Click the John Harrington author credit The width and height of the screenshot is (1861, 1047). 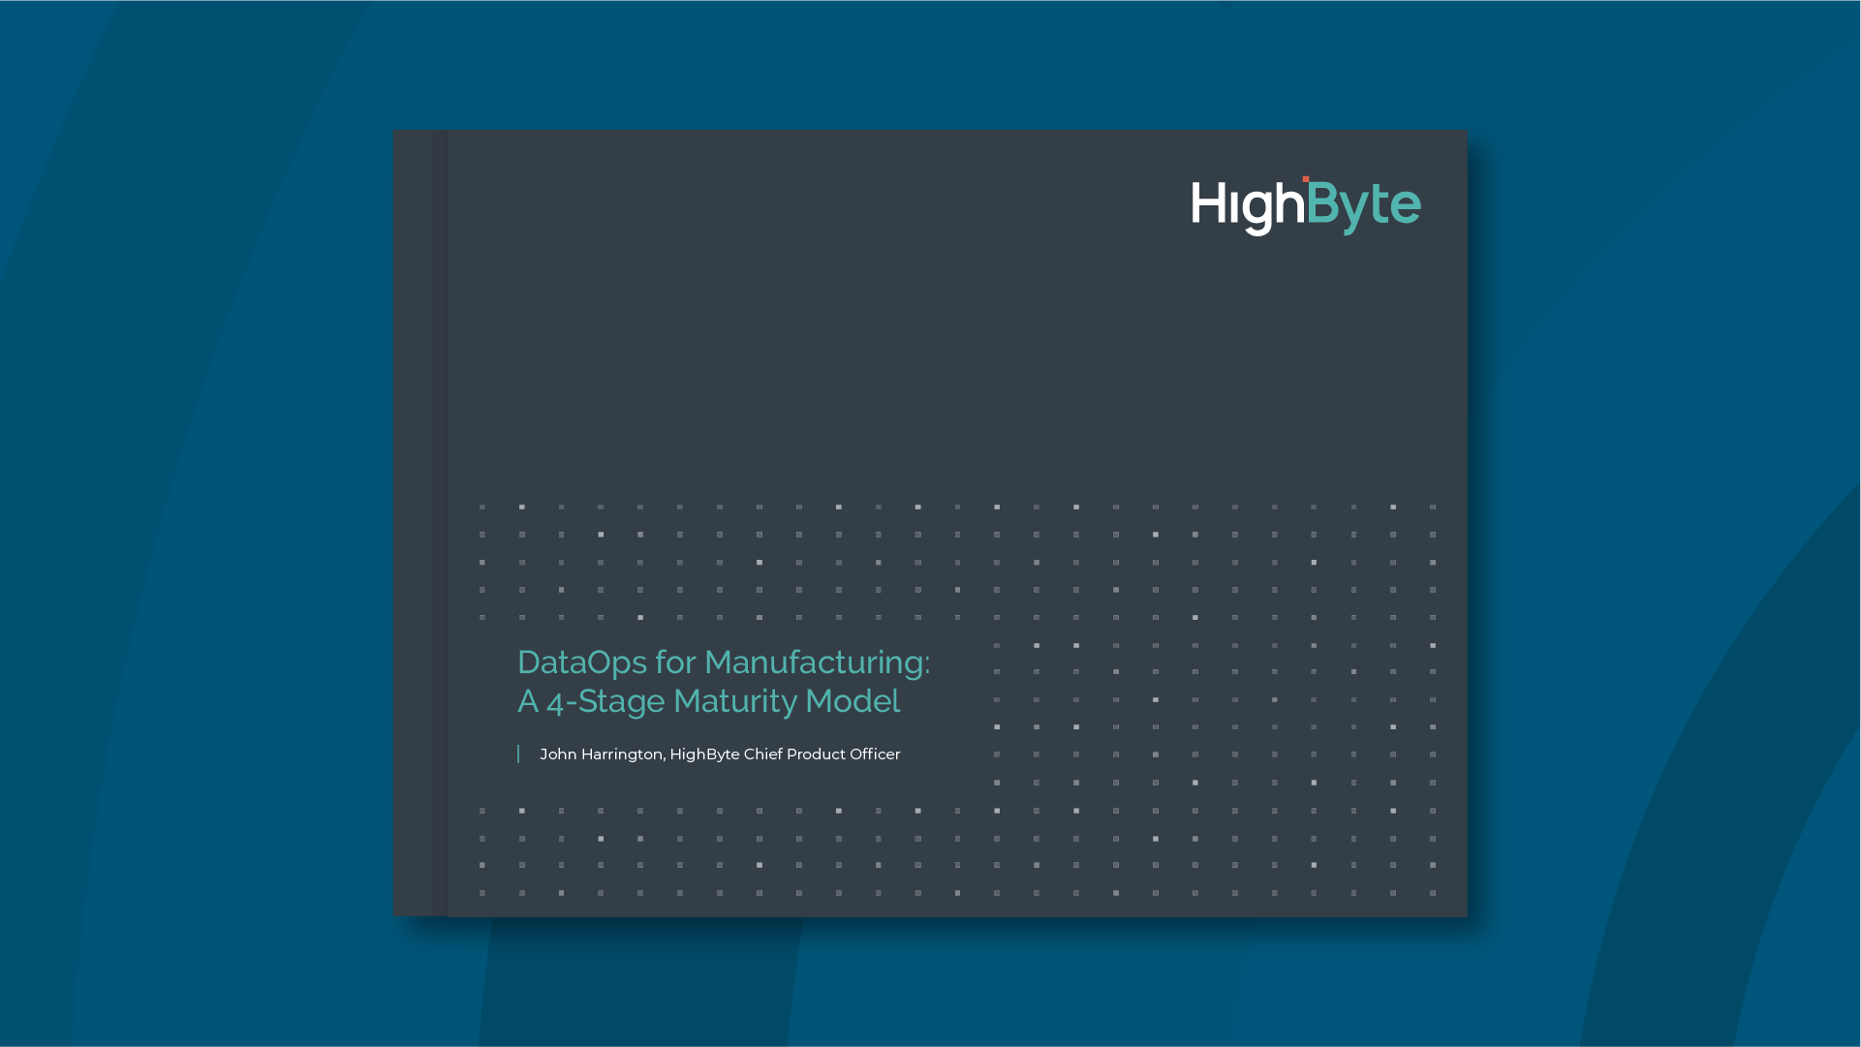598,754
